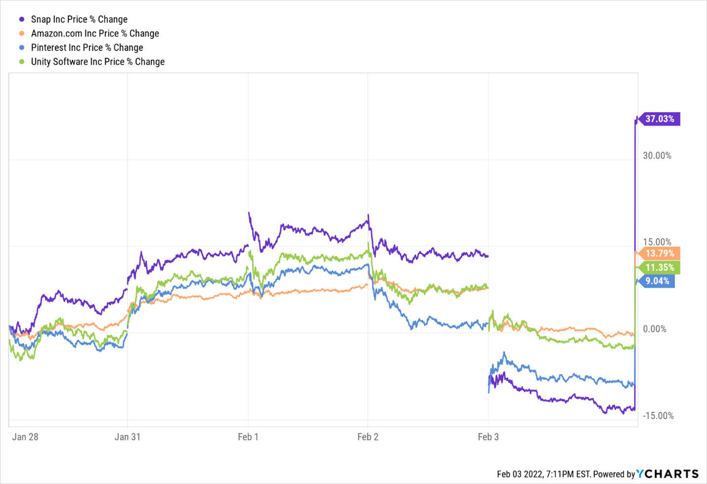707x484 pixels.
Task: Click the Jan 28 date on the x-axis
Action: pyautogui.click(x=25, y=437)
